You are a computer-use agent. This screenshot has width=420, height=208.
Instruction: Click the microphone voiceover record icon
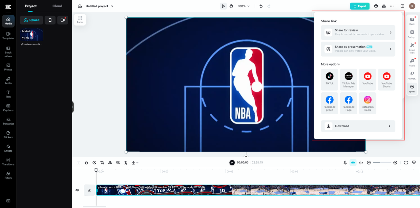[x=345, y=162]
